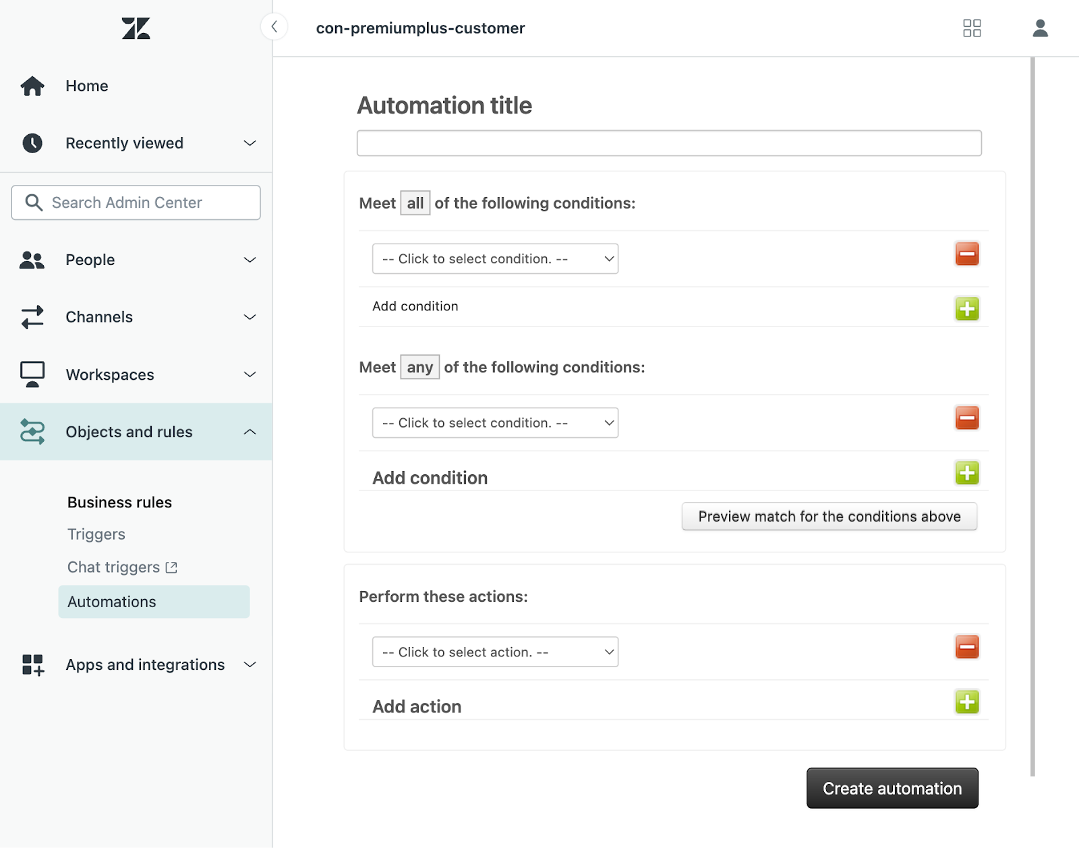
Task: Open the user profile icon
Action: tap(1040, 28)
